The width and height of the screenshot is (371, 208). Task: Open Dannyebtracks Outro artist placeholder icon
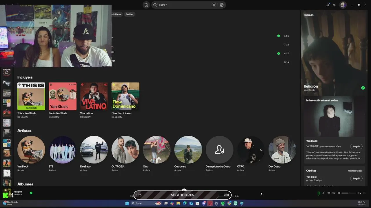tap(219, 150)
